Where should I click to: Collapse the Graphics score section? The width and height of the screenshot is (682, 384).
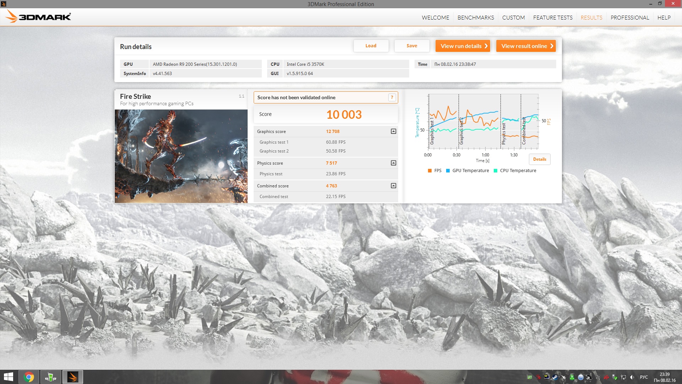click(x=393, y=132)
